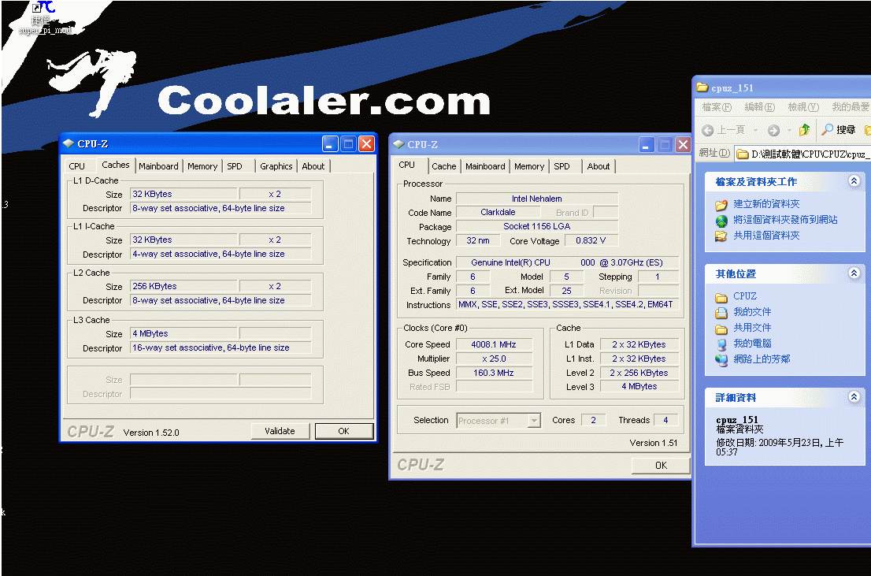Create a new folder (建立新的資料夾)
This screenshot has height=576, width=871.
pos(766,204)
